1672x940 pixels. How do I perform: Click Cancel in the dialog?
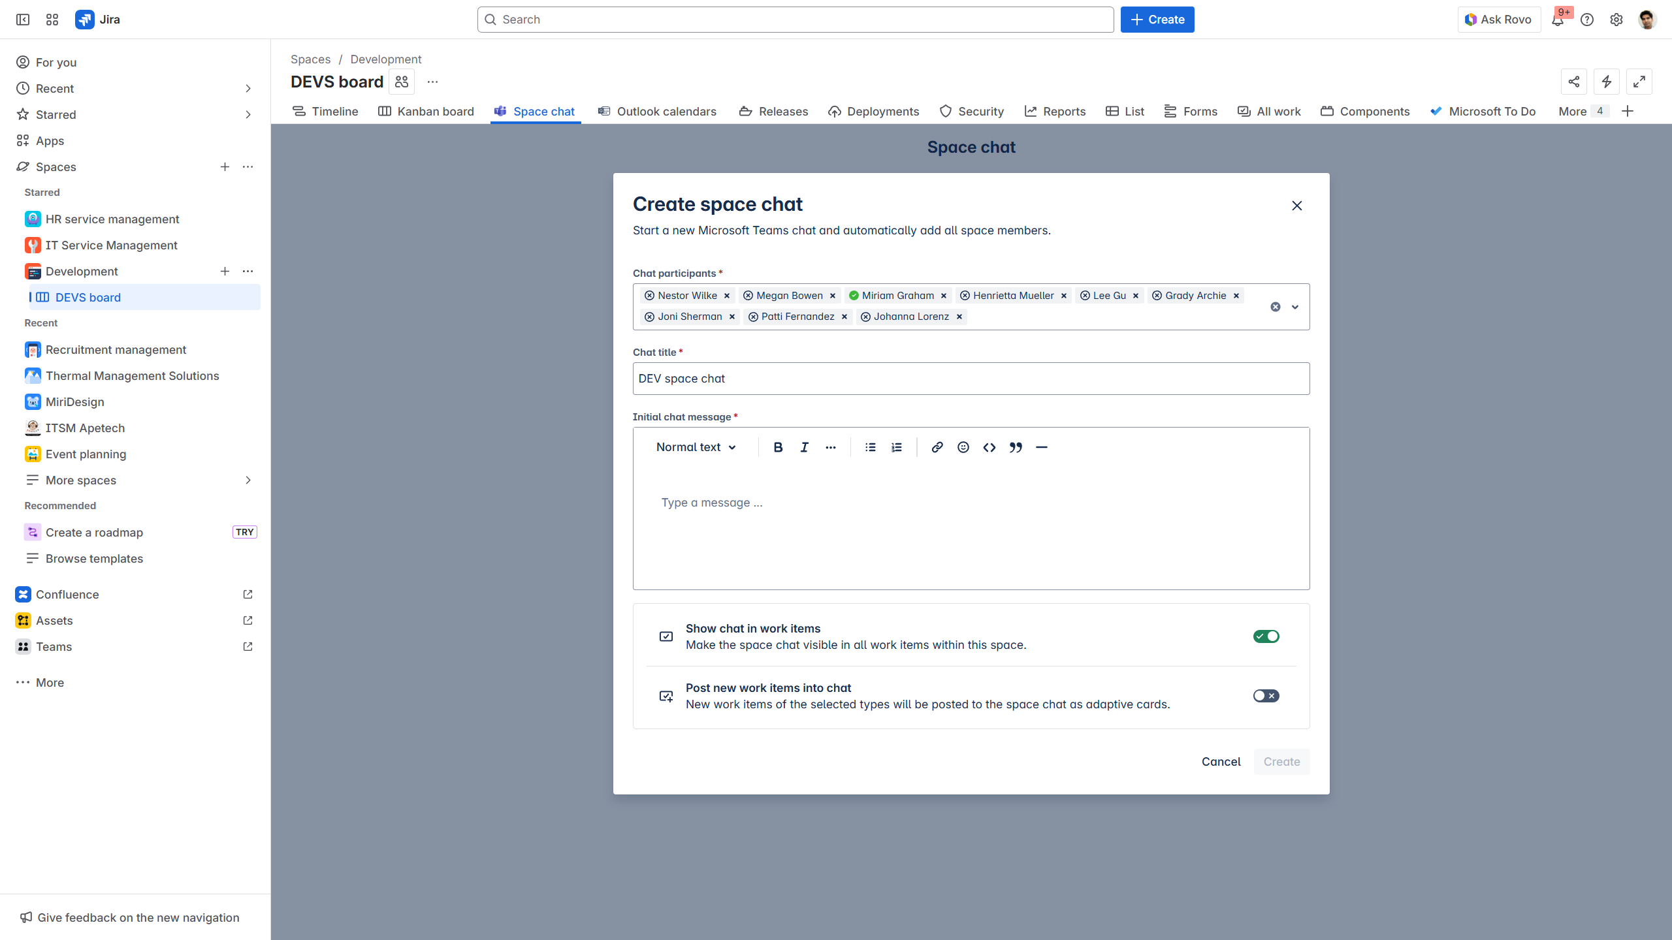click(1221, 762)
